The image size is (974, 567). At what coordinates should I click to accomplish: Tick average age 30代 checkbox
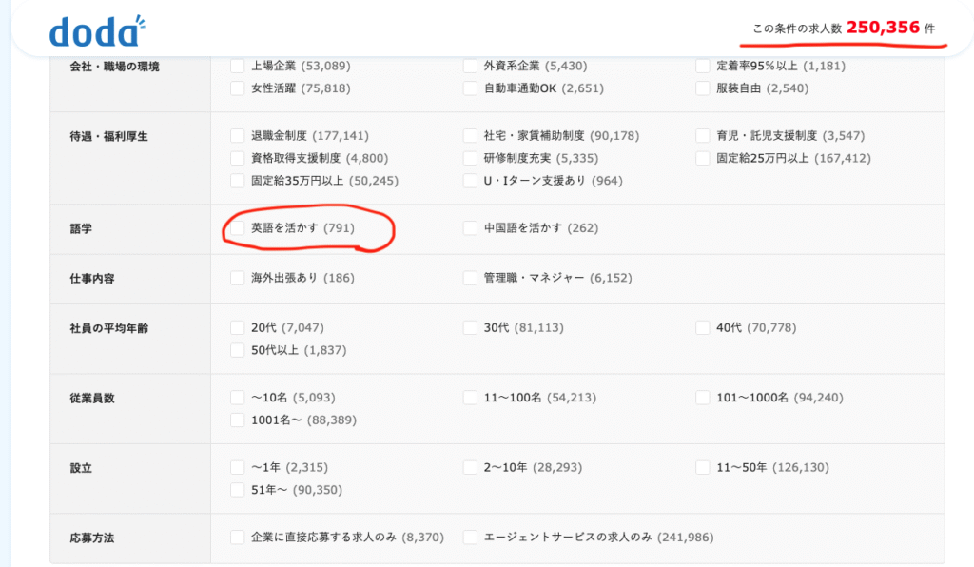(470, 327)
